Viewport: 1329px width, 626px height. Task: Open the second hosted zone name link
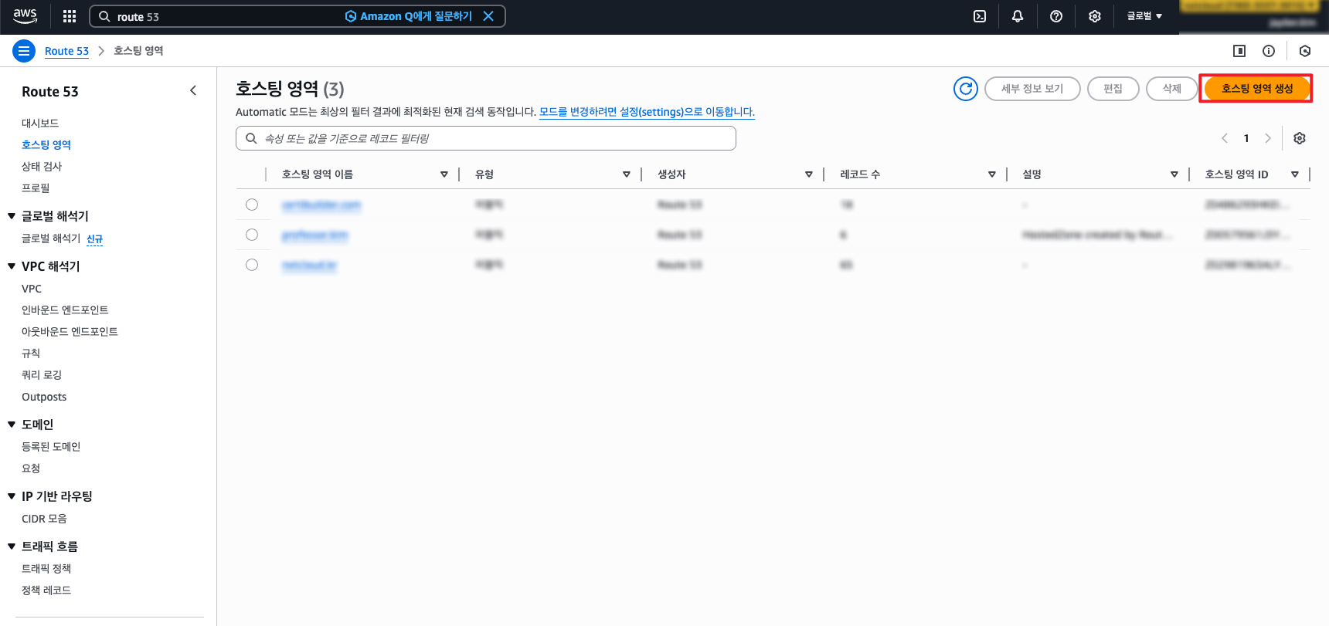coord(315,235)
